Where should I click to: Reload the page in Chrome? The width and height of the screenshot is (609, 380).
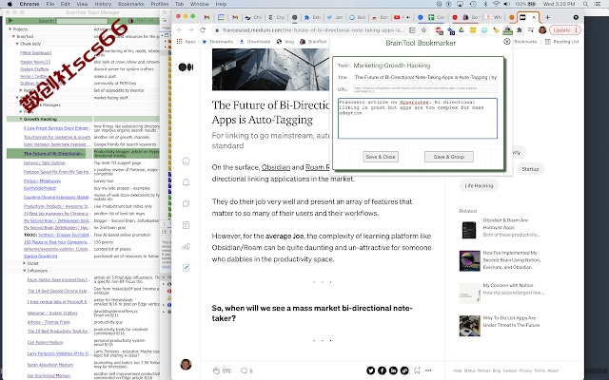tap(203, 29)
